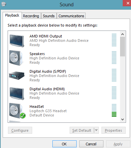This screenshot has width=131, height=148.
Task: Click the device list scrollbar thumb
Action: pyautogui.click(x=122, y=46)
